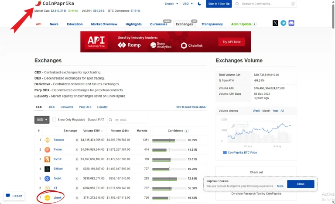Viewport: 335px width, 204px height.
Task: Open the USD dropdown above exchange table
Action: [x=42, y=120]
